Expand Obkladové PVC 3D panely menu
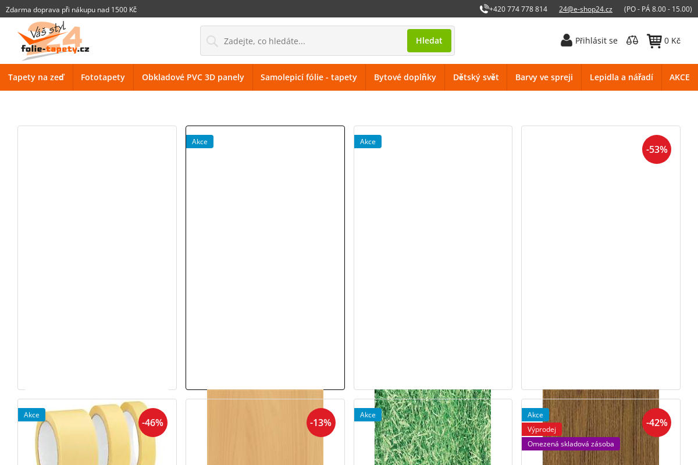This screenshot has height=465, width=698. pyautogui.click(x=193, y=77)
